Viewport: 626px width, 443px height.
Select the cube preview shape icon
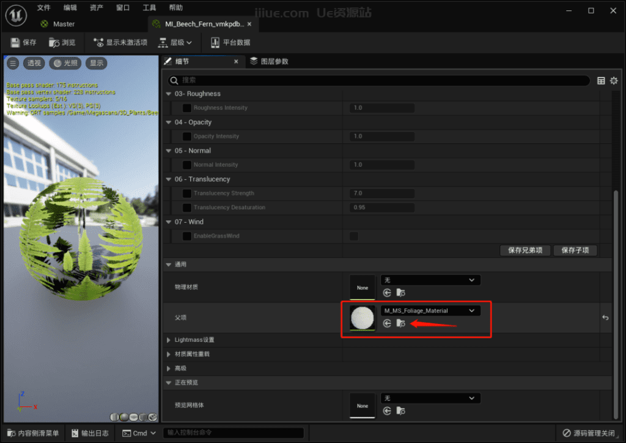pos(142,417)
